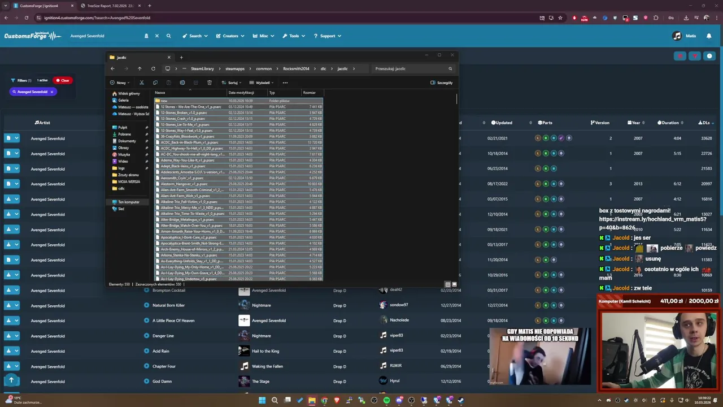Open Spotify from the taskbar
Viewport: 723px width, 407px height.
point(386,400)
